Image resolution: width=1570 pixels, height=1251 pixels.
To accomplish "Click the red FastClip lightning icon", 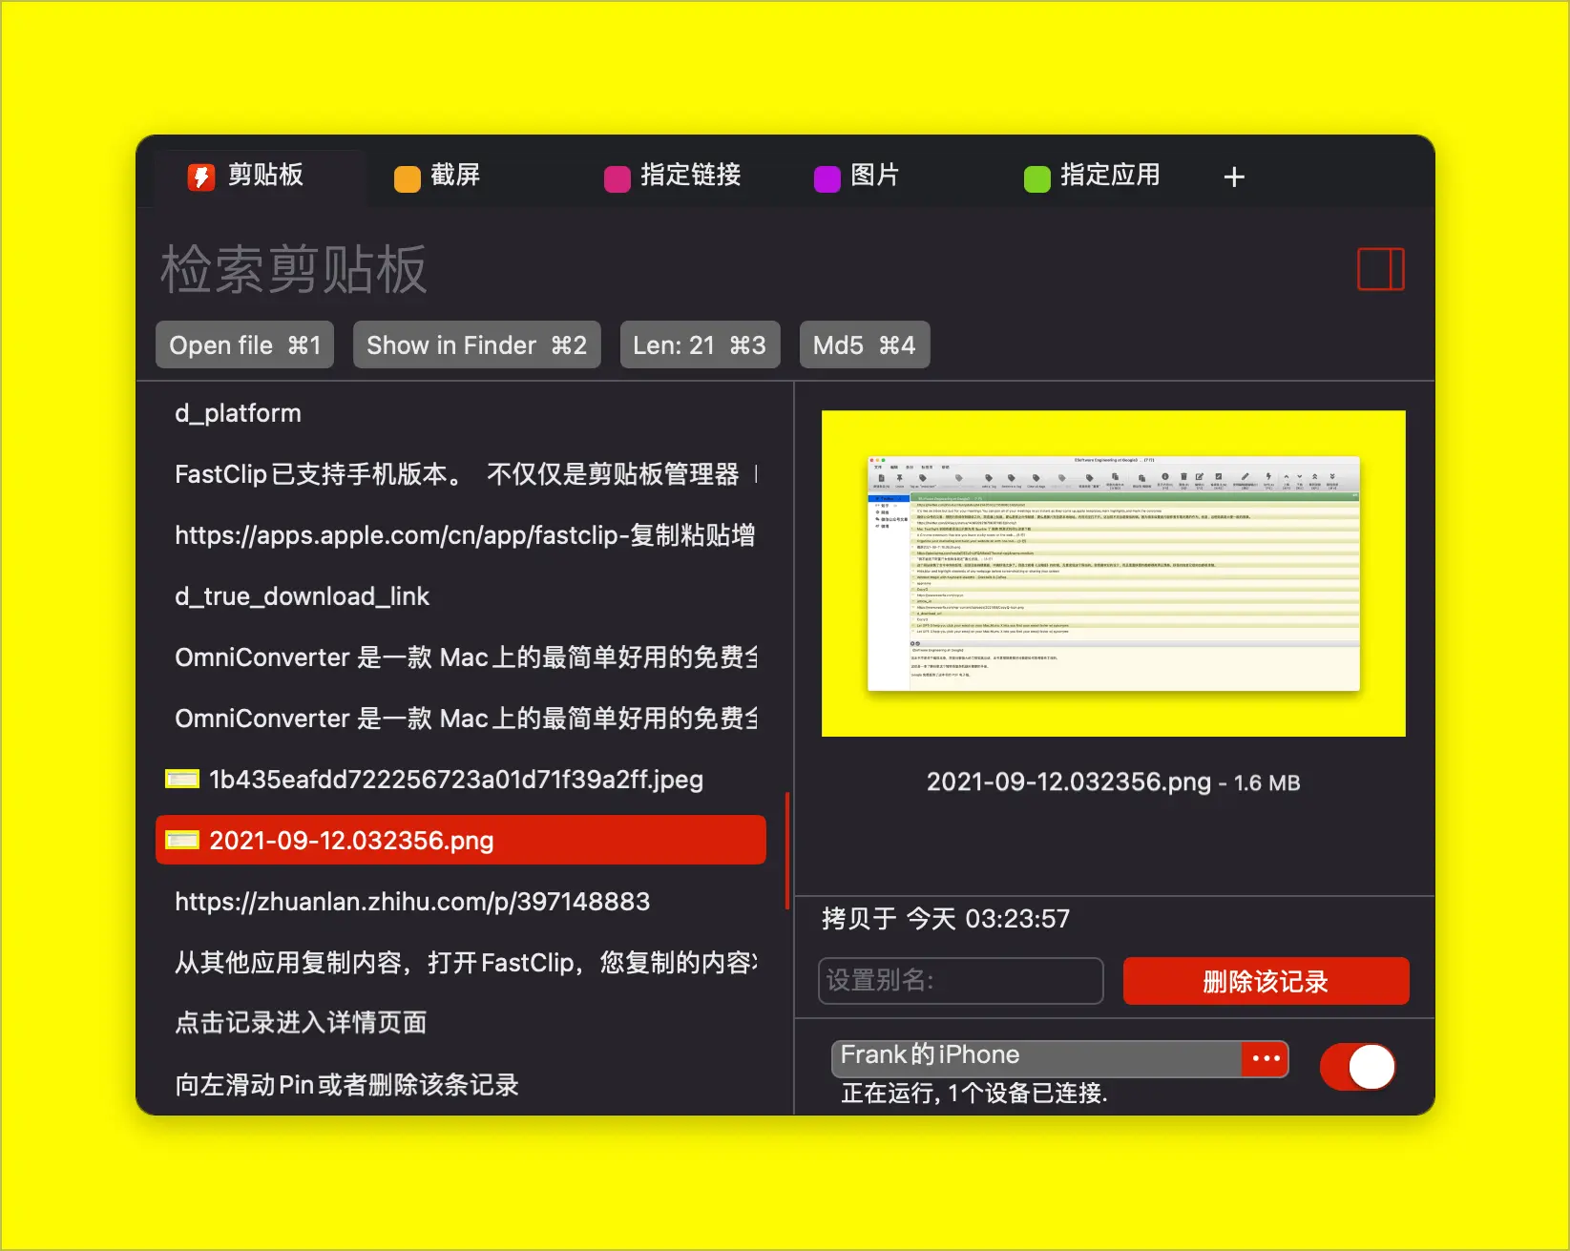I will point(200,177).
